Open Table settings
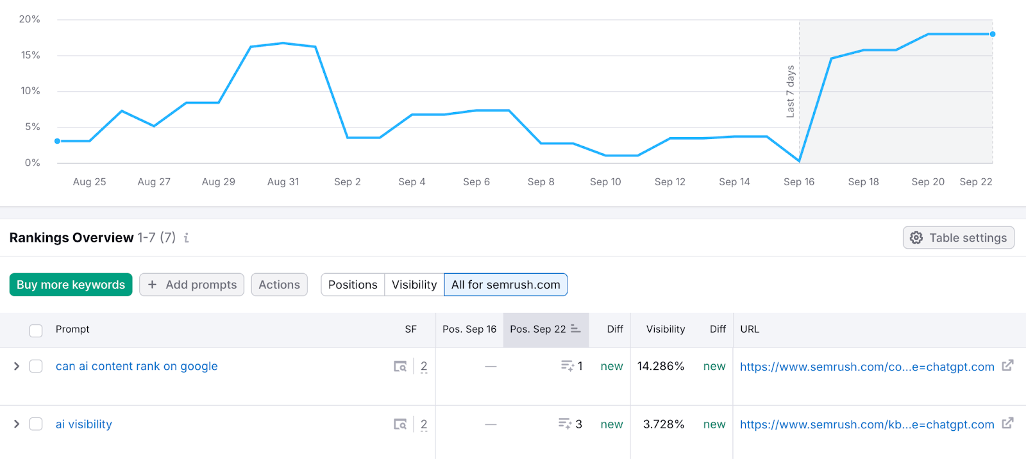 959,238
